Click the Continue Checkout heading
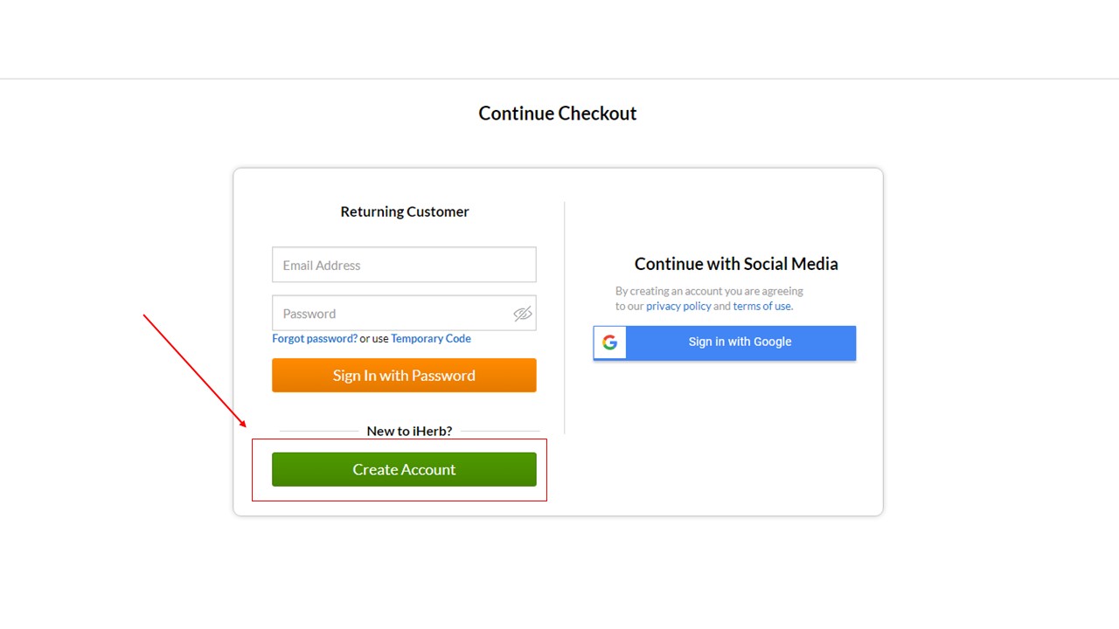Screen dimensions: 1119x629 [x=558, y=114]
